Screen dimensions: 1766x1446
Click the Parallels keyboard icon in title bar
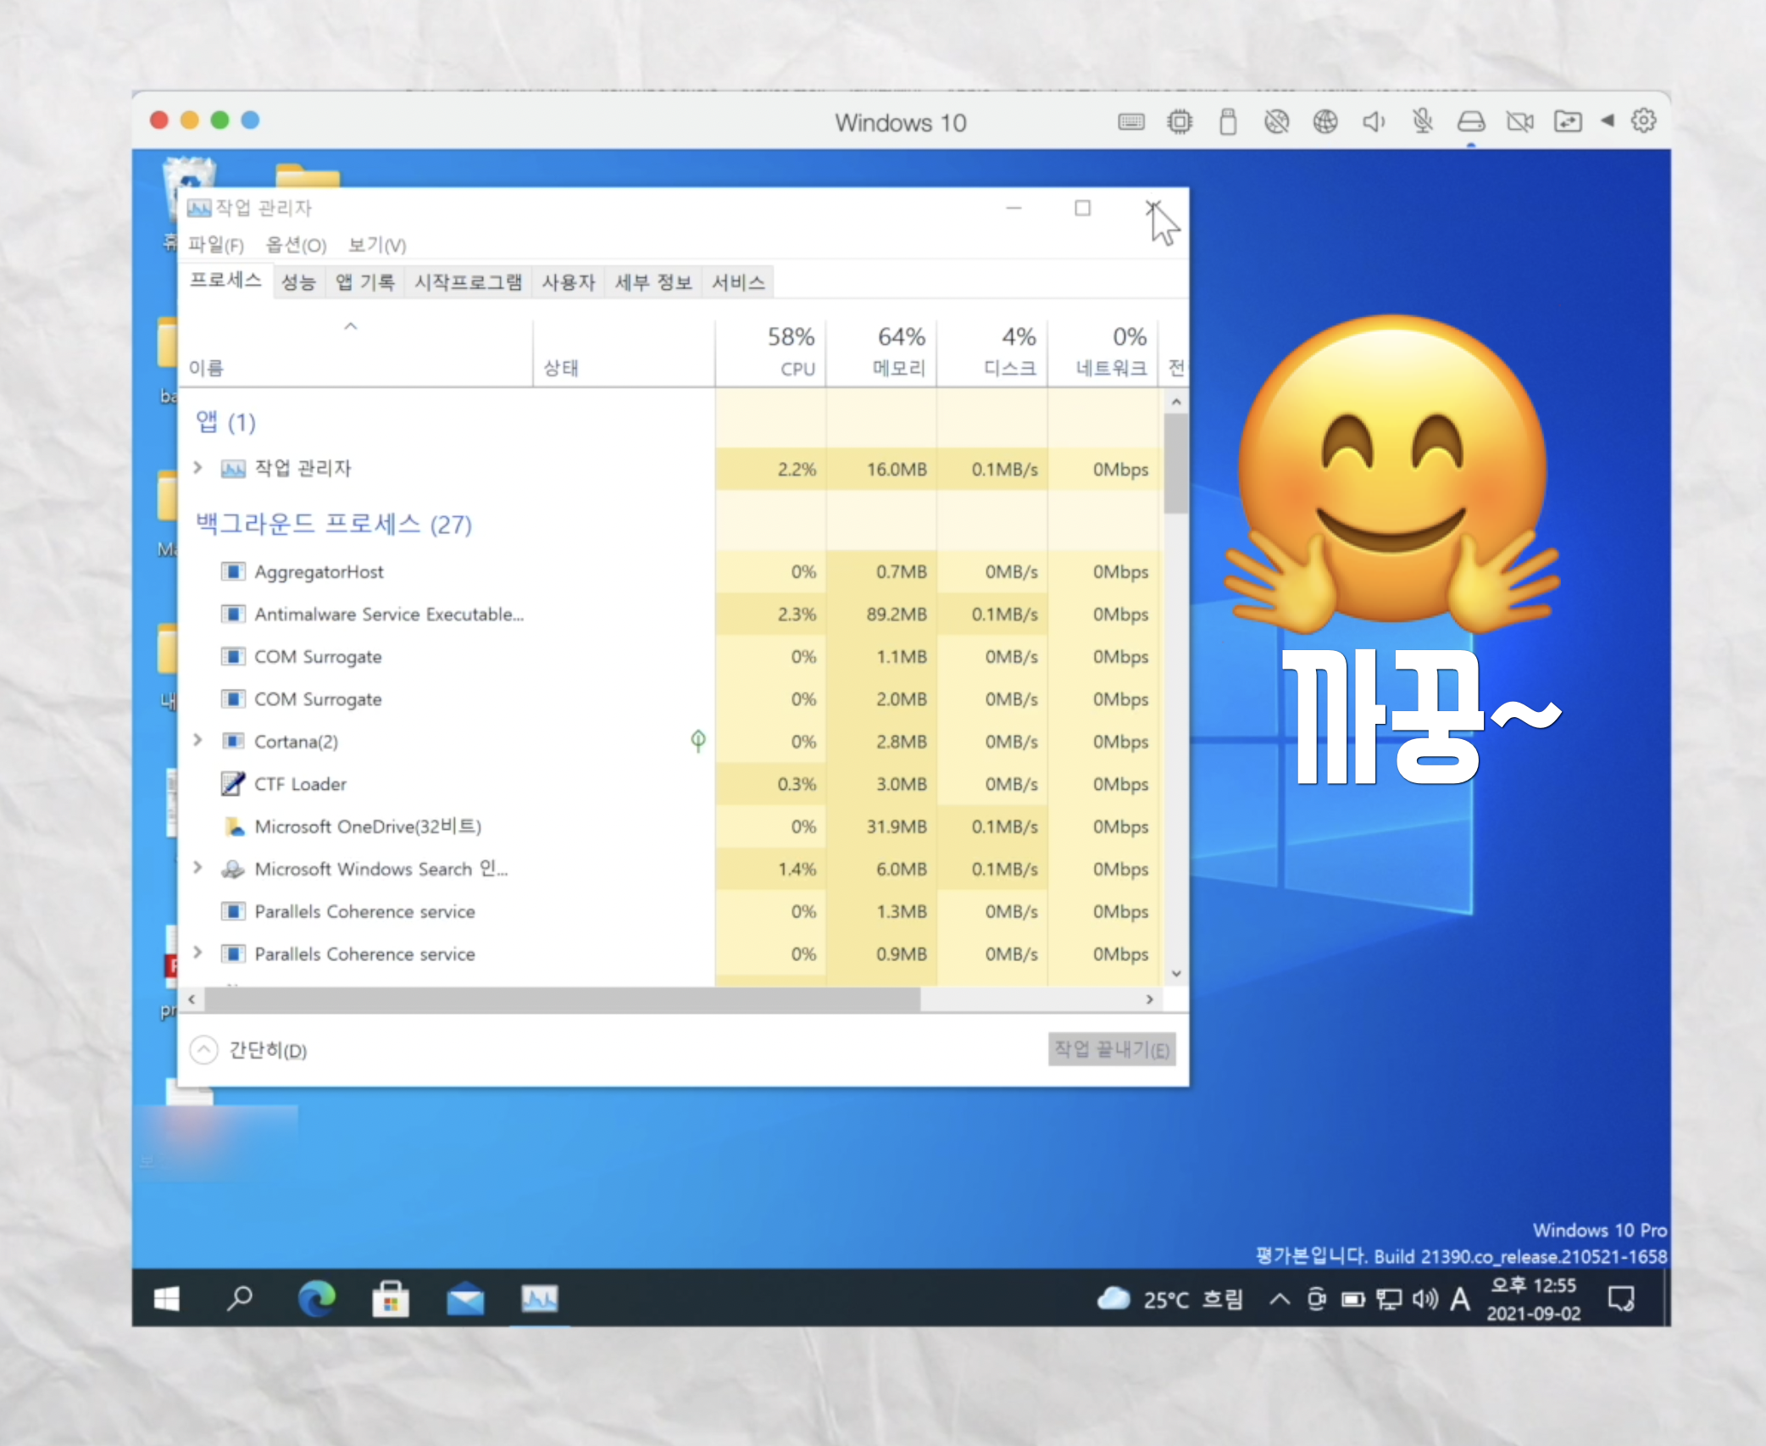pos(1130,122)
